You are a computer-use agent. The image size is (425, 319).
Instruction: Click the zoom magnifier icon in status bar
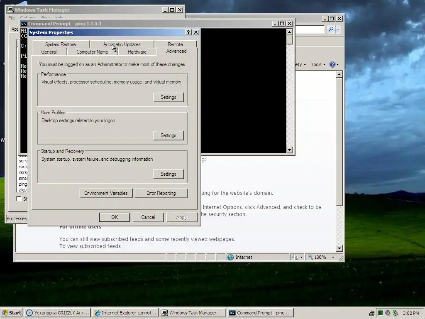310,257
